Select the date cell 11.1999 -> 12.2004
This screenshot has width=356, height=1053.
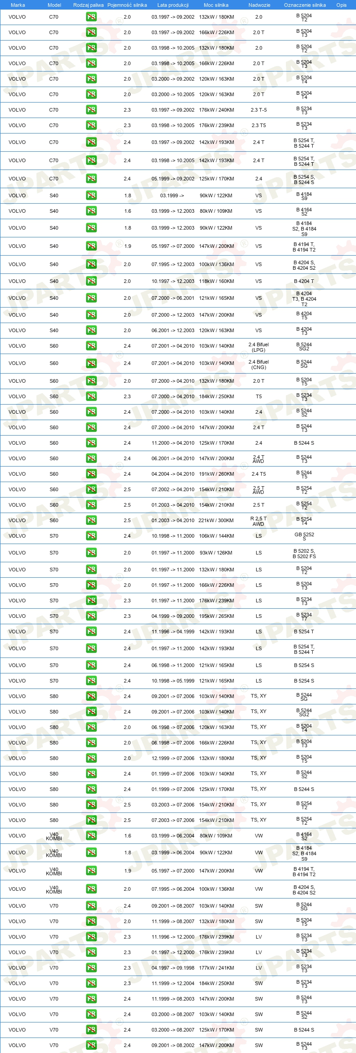pos(173,983)
